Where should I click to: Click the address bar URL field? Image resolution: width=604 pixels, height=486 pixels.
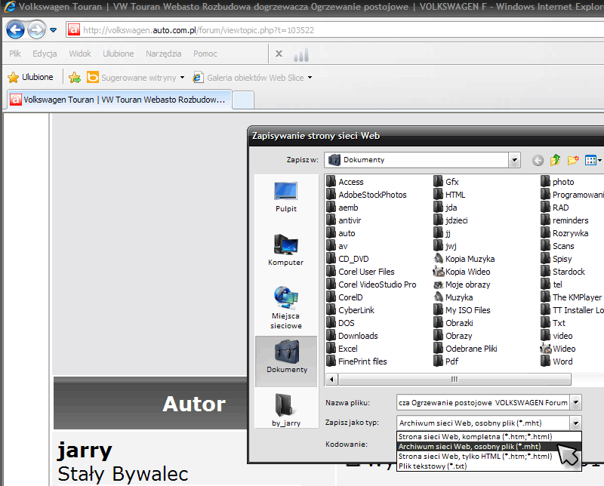(x=335, y=30)
